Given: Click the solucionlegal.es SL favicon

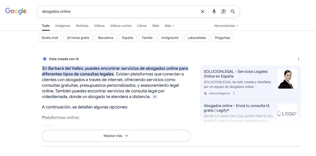Looking at the screenshot, I should point(206,93).
